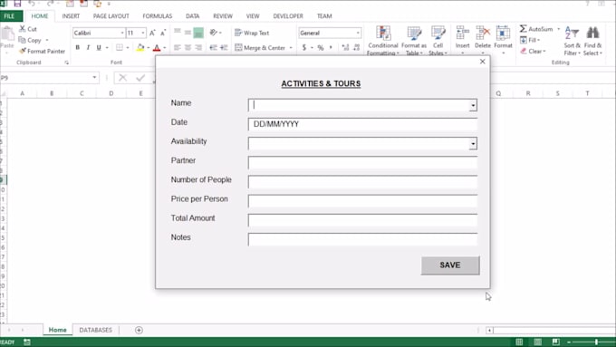Click the Delete cells icon
The height and width of the screenshot is (347, 616).
[483, 33]
